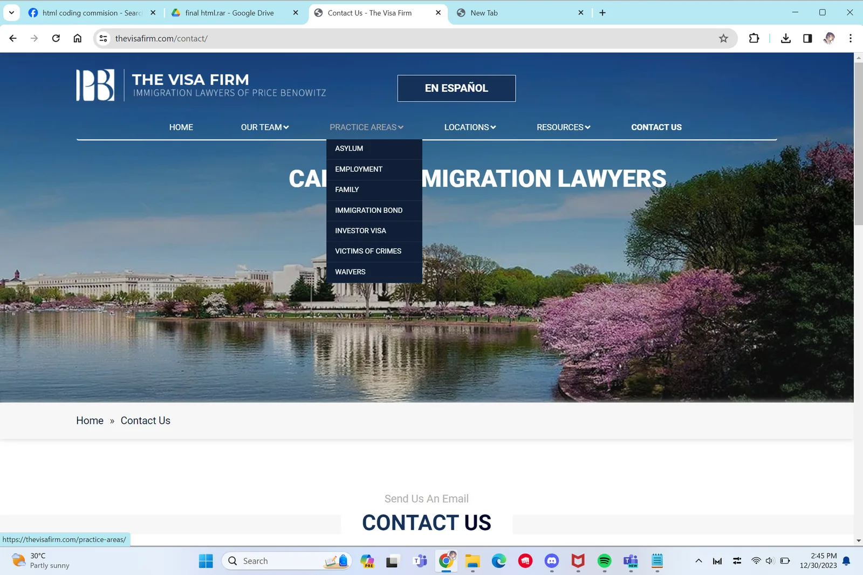Expand the RESOURCES menu

pyautogui.click(x=563, y=127)
